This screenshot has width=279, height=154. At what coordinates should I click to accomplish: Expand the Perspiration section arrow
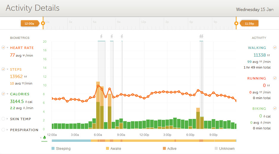[x=7, y=130]
